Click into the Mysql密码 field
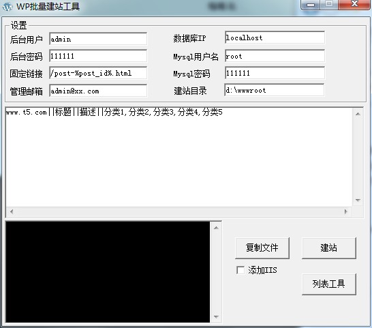372x328 pixels. [275, 73]
